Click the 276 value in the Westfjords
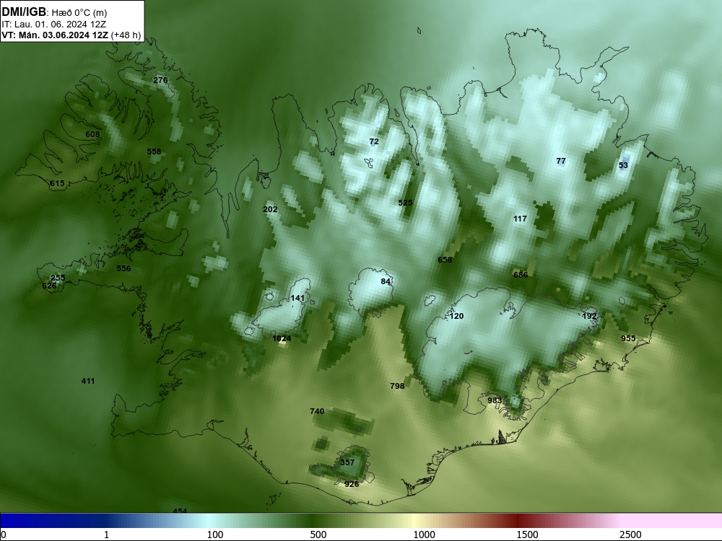 (160, 80)
